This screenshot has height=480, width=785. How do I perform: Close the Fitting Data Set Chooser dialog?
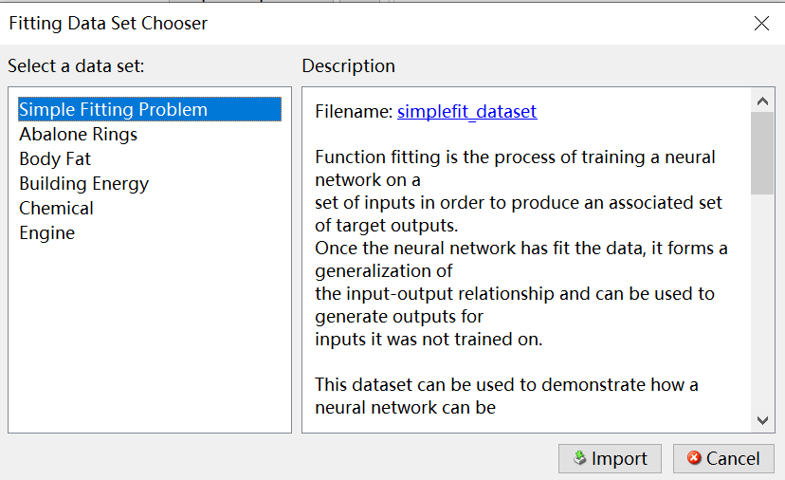click(761, 24)
